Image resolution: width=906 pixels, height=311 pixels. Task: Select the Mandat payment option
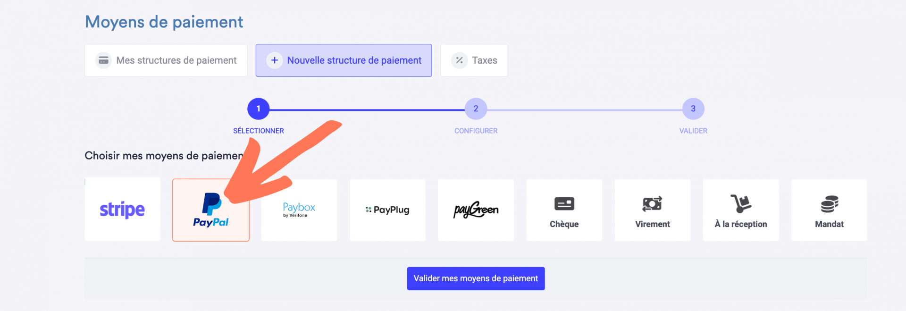pyautogui.click(x=829, y=210)
